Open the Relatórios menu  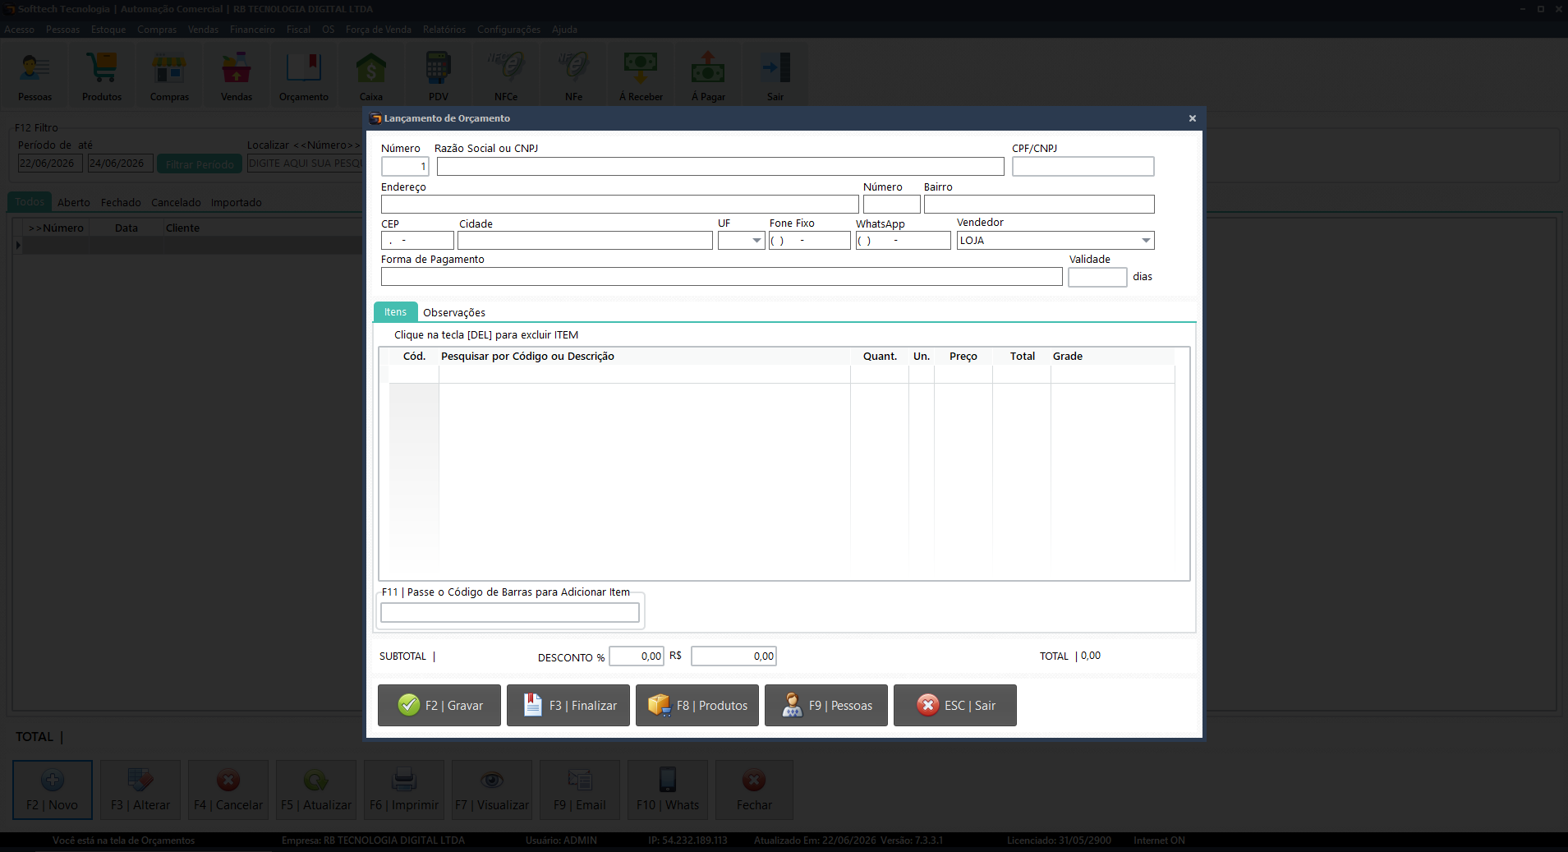click(444, 30)
